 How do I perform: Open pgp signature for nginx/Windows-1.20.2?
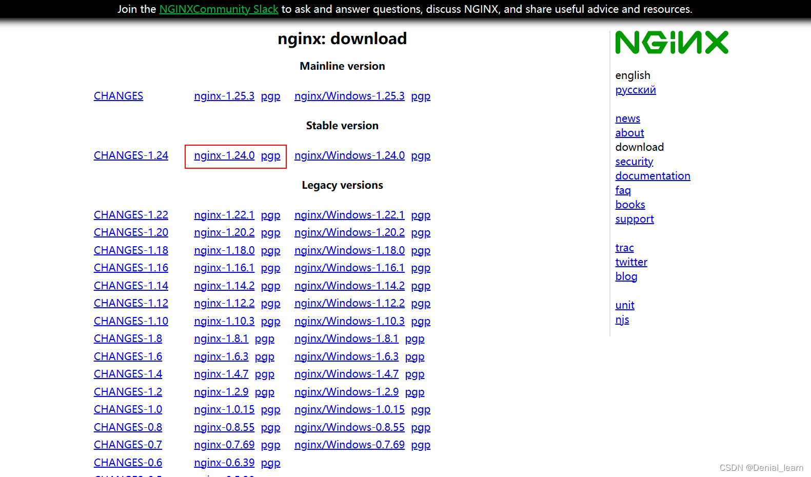421,233
